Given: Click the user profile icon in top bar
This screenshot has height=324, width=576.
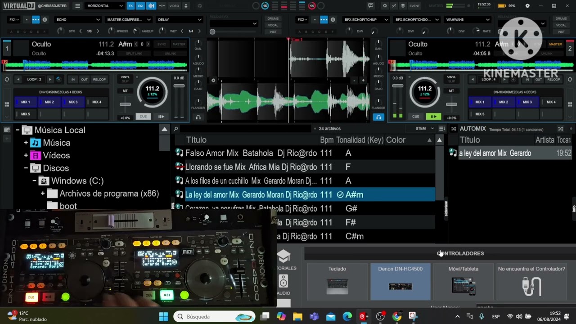Looking at the screenshot, I should point(186,6).
